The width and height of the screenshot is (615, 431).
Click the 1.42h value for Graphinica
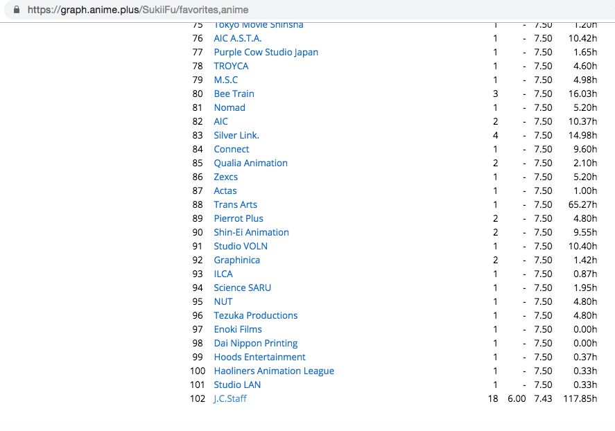[585, 260]
